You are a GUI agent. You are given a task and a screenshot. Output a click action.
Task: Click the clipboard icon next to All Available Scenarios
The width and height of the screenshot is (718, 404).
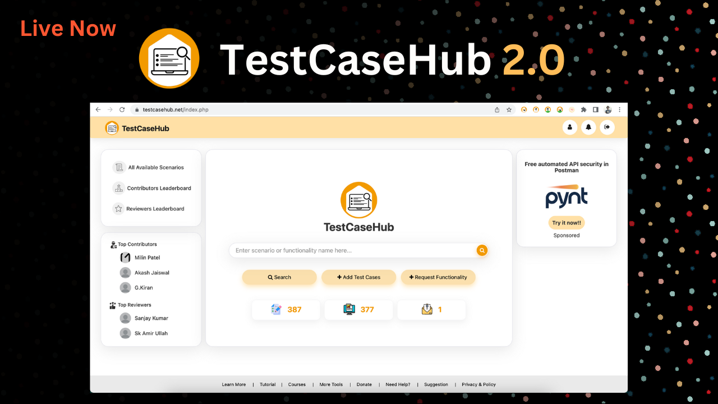pyautogui.click(x=118, y=167)
